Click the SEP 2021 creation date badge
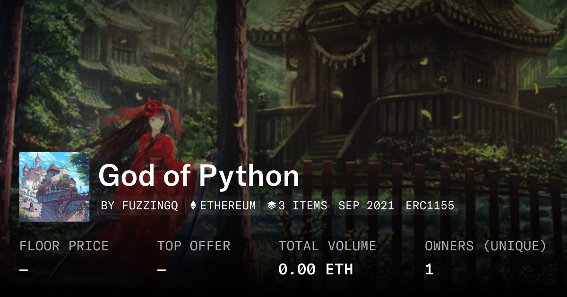 367,206
